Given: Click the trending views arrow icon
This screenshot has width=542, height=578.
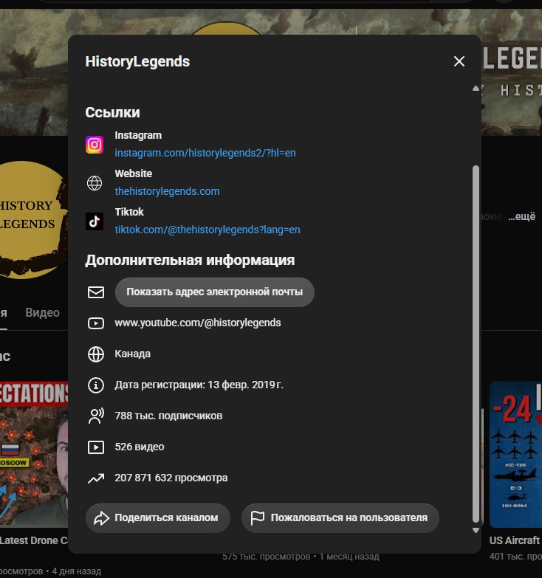Looking at the screenshot, I should click(x=96, y=478).
